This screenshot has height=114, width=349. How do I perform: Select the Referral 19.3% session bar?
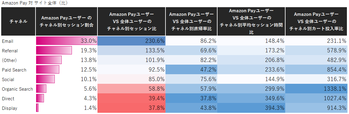coord(54,51)
